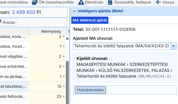Image resolution: width=178 pixels, height=104 pixels.
Task: Open Ellenőrzés with the warning triangle icon
Action: 91,2
